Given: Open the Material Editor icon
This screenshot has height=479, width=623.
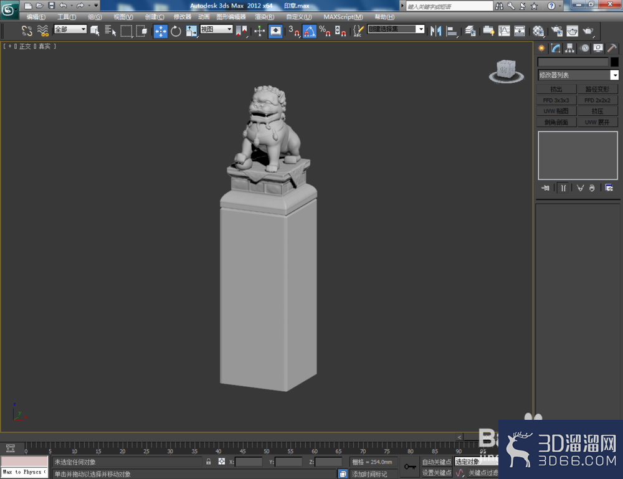Looking at the screenshot, I should point(538,31).
